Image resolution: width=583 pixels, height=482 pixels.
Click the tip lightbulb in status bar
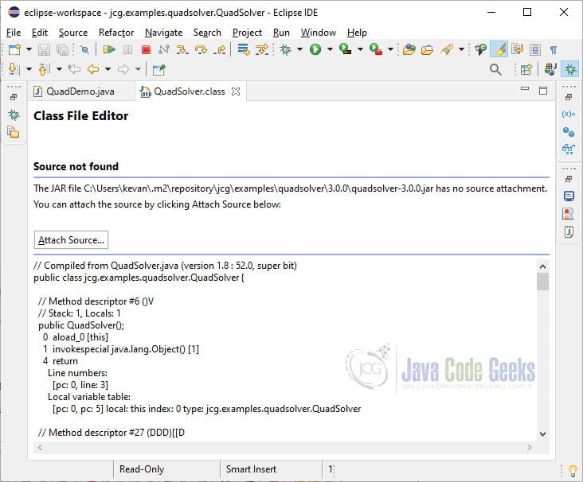(x=573, y=471)
